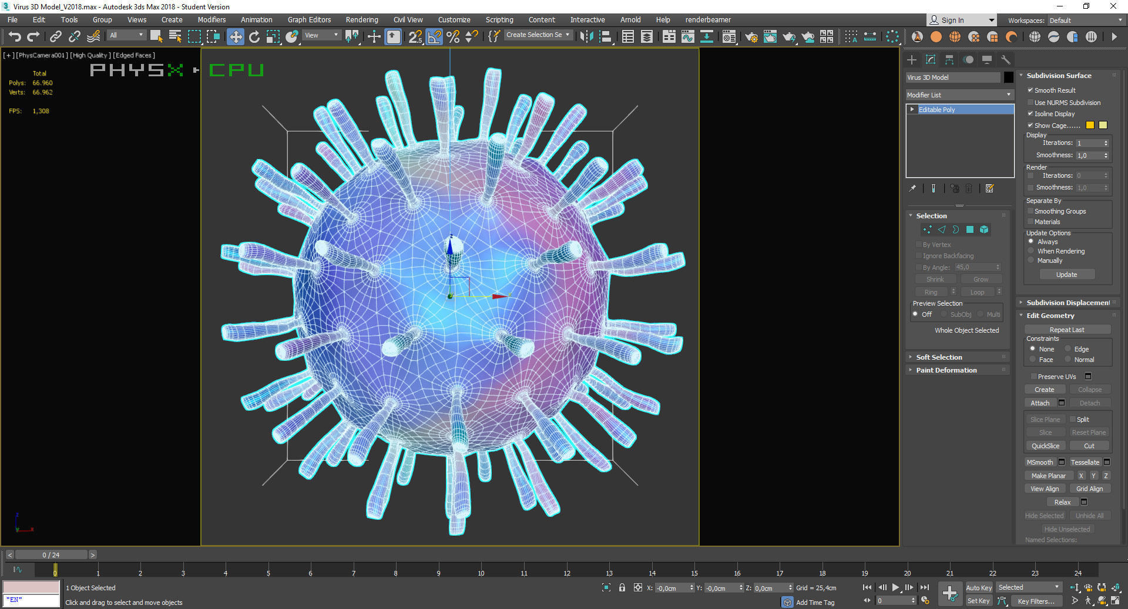Image resolution: width=1128 pixels, height=609 pixels.
Task: Click the QuickSlice button
Action: coord(1046,446)
